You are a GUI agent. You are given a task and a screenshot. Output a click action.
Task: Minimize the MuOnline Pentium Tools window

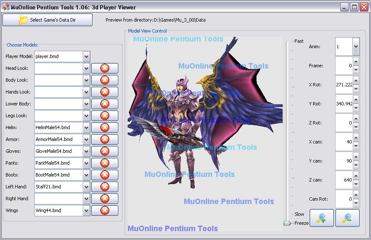pyautogui.click(x=344, y=7)
